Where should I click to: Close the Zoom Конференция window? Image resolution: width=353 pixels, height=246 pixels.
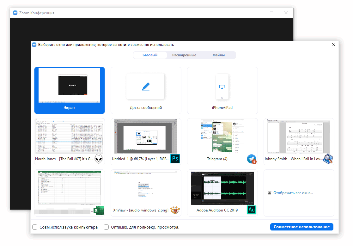coord(286,13)
